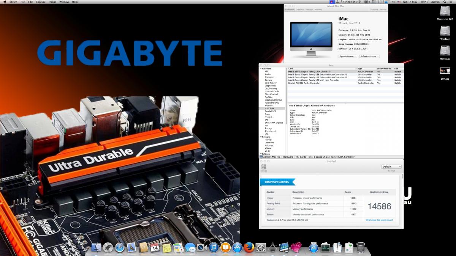Open the orange iBooks icon in Dock
This screenshot has height=256, width=456.
[x=225, y=248]
